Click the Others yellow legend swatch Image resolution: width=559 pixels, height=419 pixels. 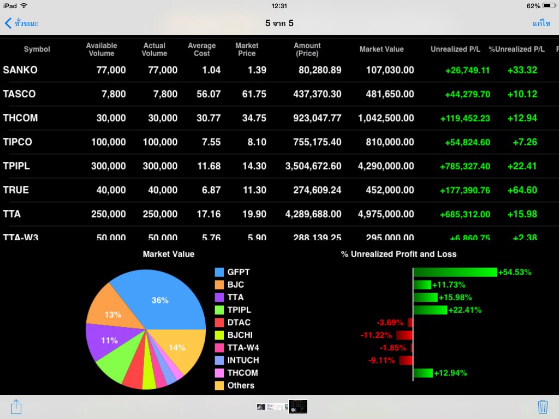(x=219, y=386)
